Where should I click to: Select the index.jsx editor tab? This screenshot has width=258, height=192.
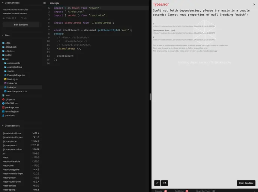(55, 3)
